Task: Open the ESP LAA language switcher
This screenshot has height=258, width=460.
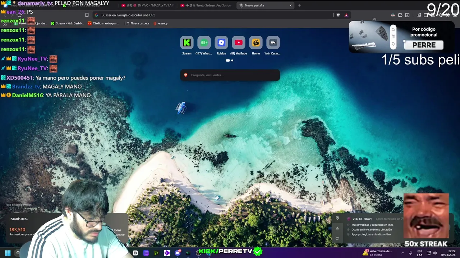Action: coord(420,253)
